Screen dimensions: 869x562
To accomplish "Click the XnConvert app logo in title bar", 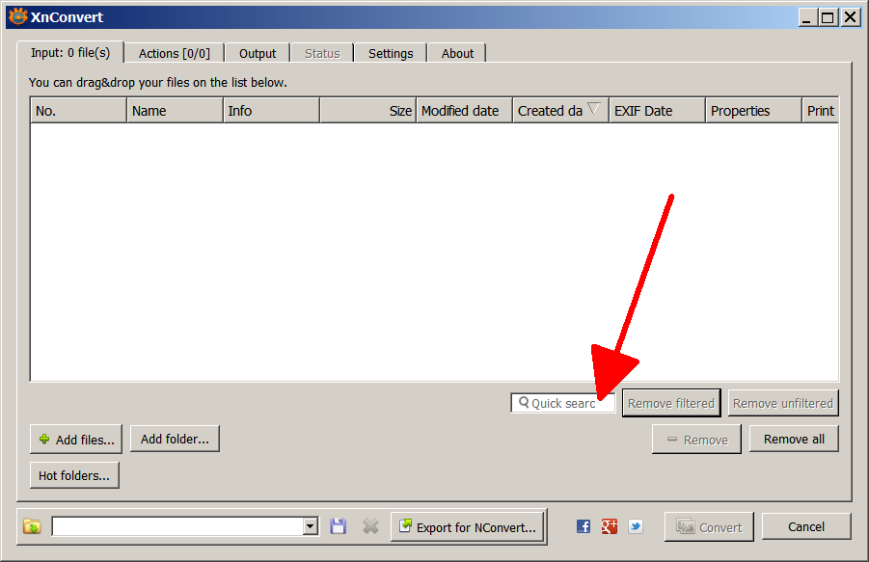I will 17,16.
